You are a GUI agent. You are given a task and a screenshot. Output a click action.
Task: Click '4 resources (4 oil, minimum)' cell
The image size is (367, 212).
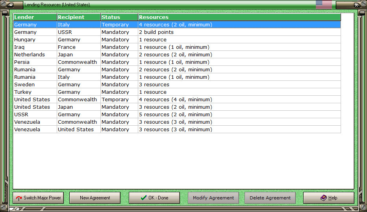(239, 100)
